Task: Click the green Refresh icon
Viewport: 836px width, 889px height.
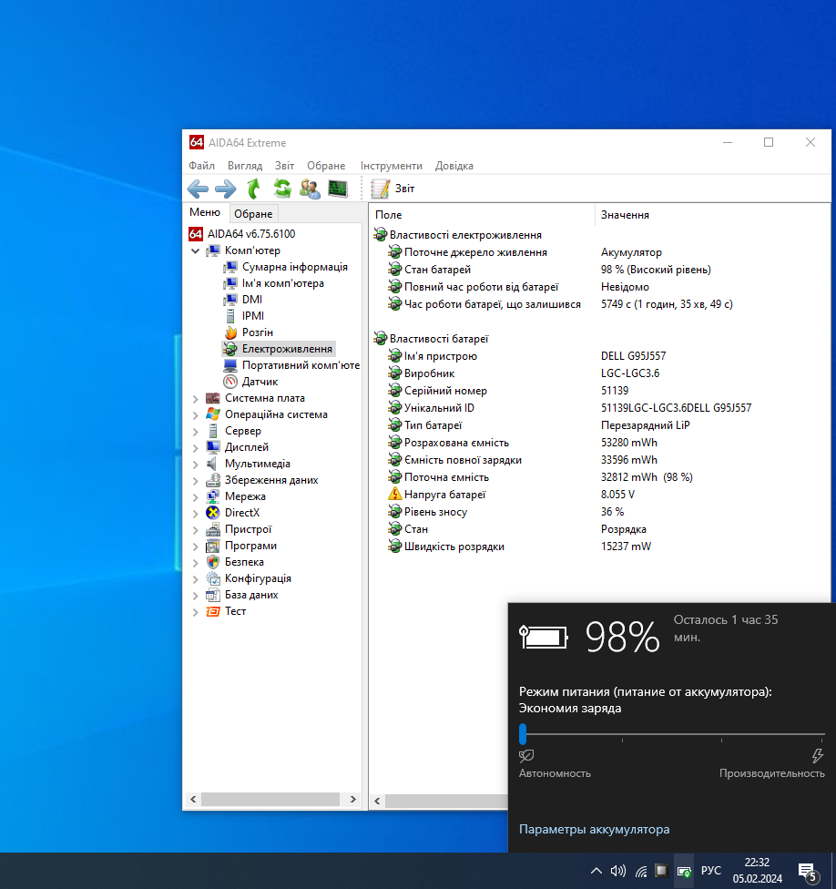Action: point(282,189)
